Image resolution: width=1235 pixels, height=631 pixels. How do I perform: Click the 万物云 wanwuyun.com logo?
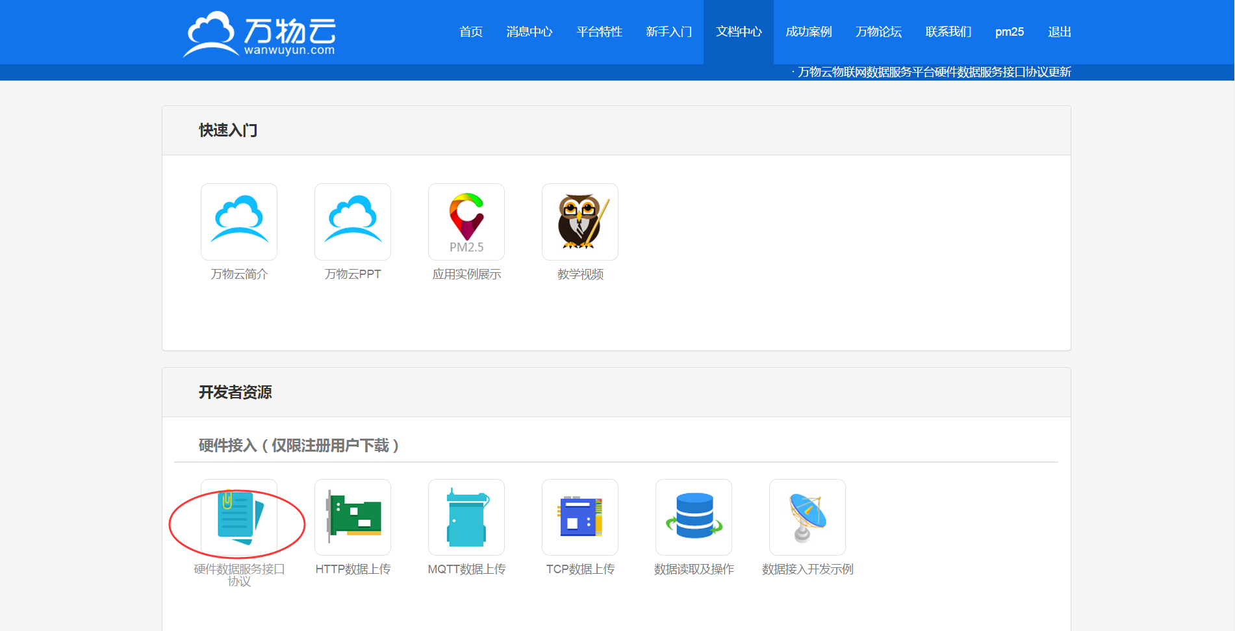click(261, 34)
